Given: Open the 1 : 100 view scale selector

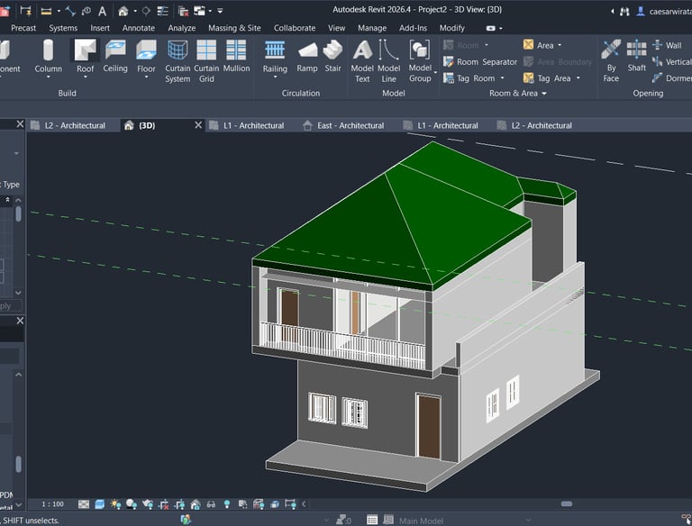Looking at the screenshot, I should [x=52, y=504].
